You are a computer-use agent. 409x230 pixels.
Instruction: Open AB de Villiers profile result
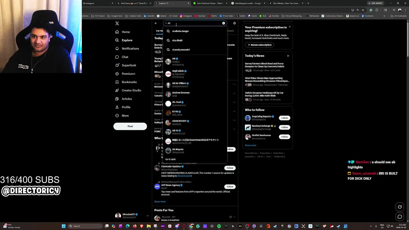(x=195, y=85)
